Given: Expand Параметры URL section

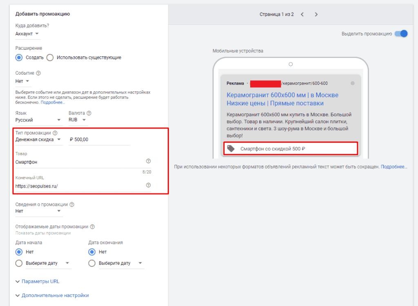Looking at the screenshot, I should 38,282.
